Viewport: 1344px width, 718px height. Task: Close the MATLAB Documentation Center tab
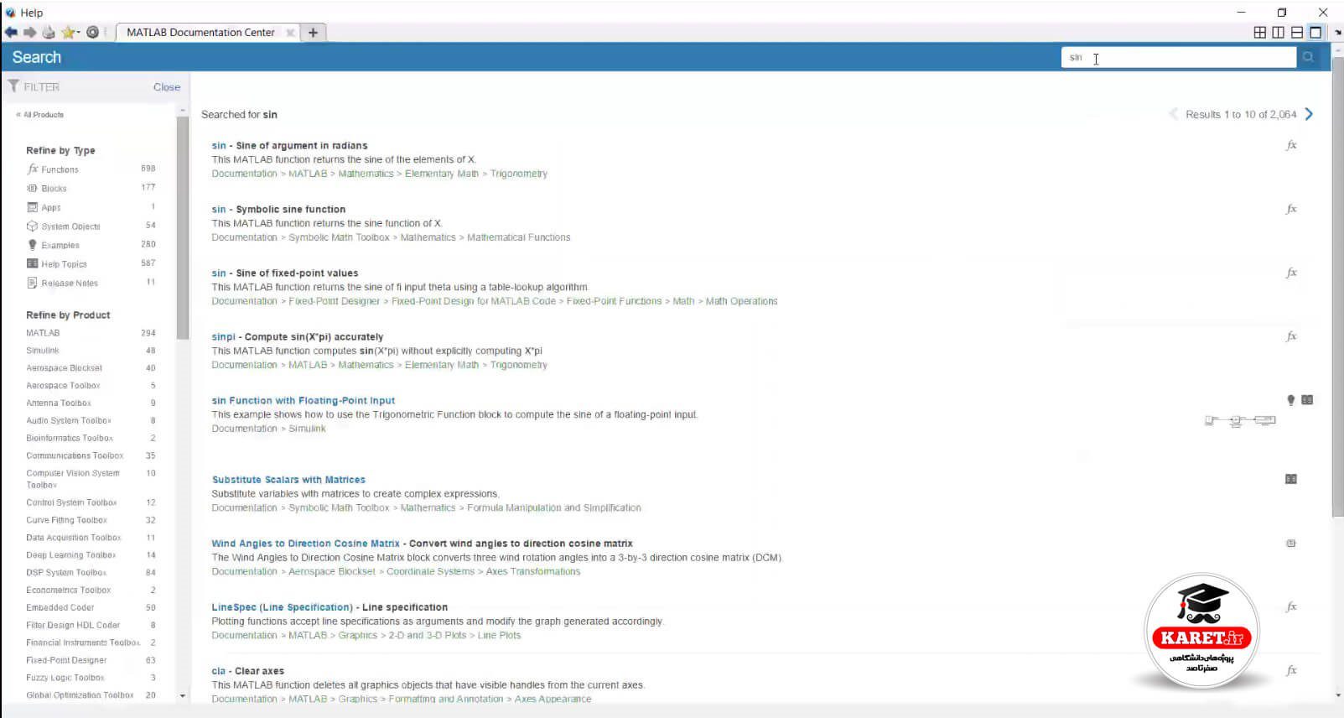[x=290, y=33]
